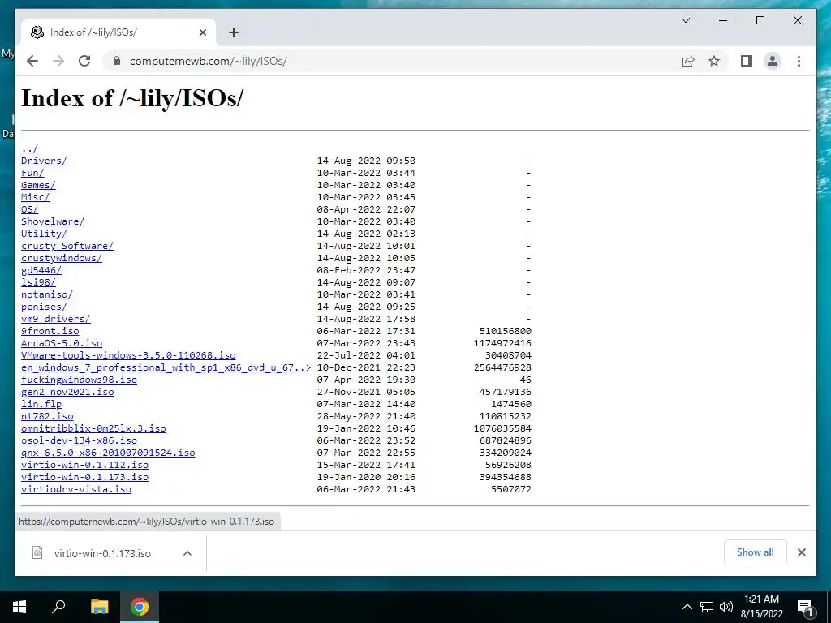This screenshot has width=831, height=623.
Task: Open the Drivers/ folder link
Action: pos(44,161)
